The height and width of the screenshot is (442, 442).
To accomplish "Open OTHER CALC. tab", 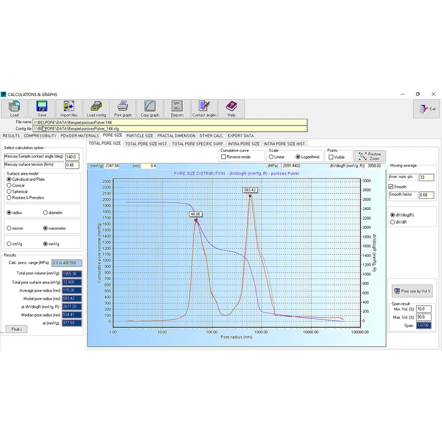I will tap(212, 136).
